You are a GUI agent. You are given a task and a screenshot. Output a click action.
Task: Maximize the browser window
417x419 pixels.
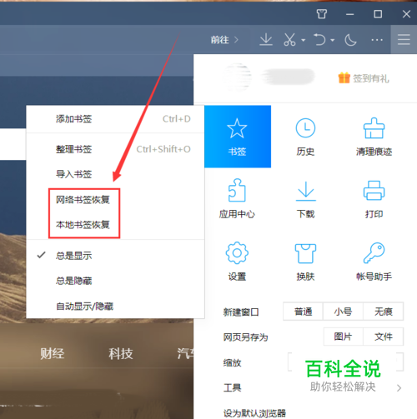(x=378, y=14)
